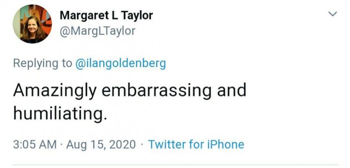The width and height of the screenshot is (350, 168).
Task: Visit the @ilangoldenberg mention link
Action: 121,64
